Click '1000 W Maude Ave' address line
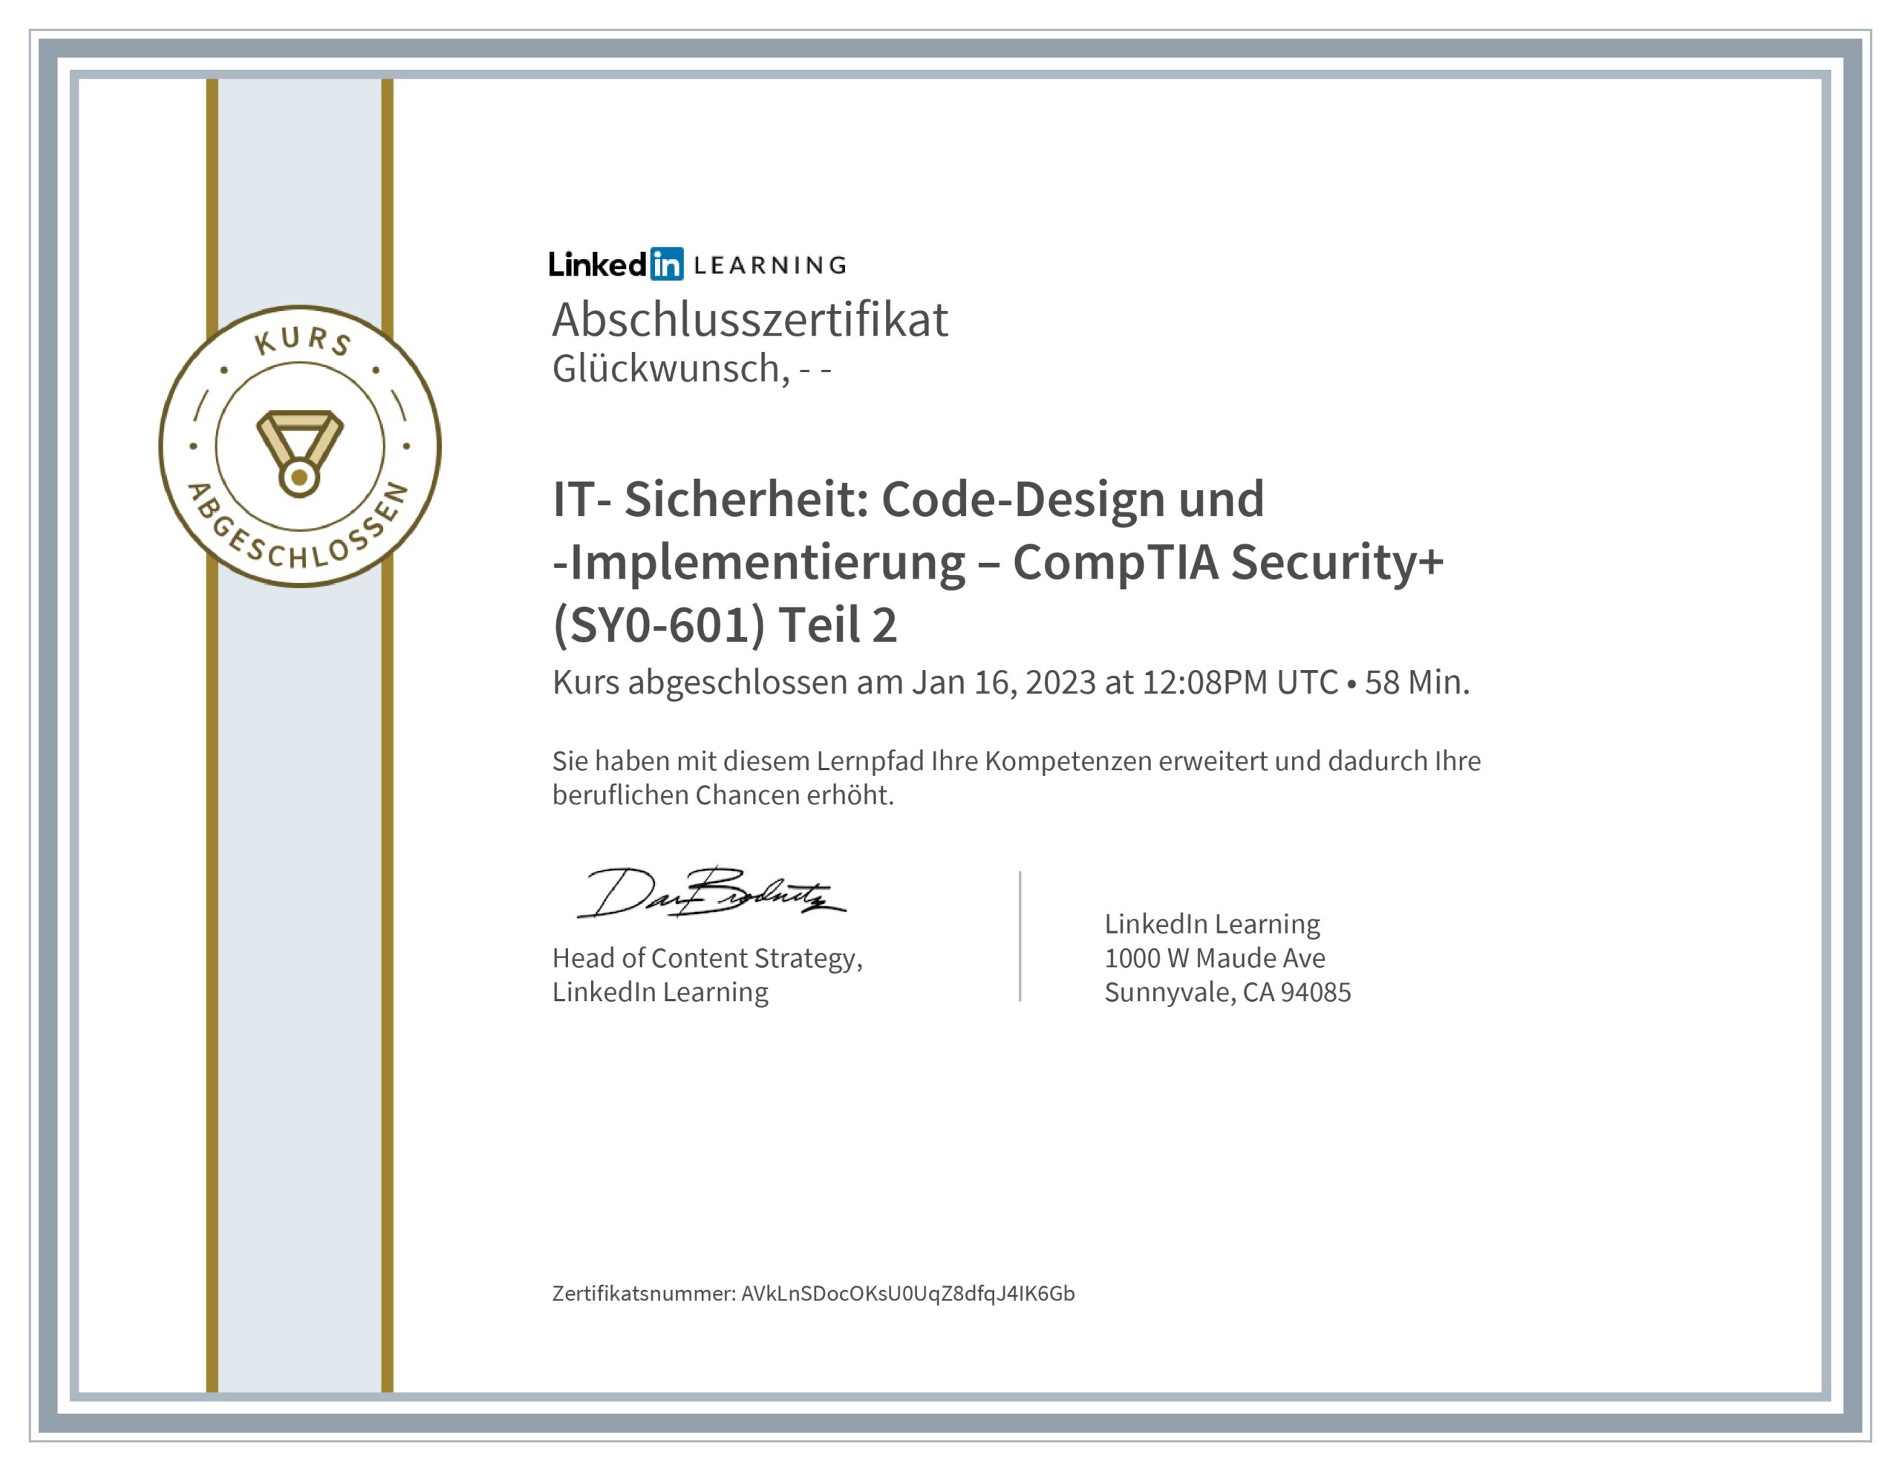 coord(1215,958)
